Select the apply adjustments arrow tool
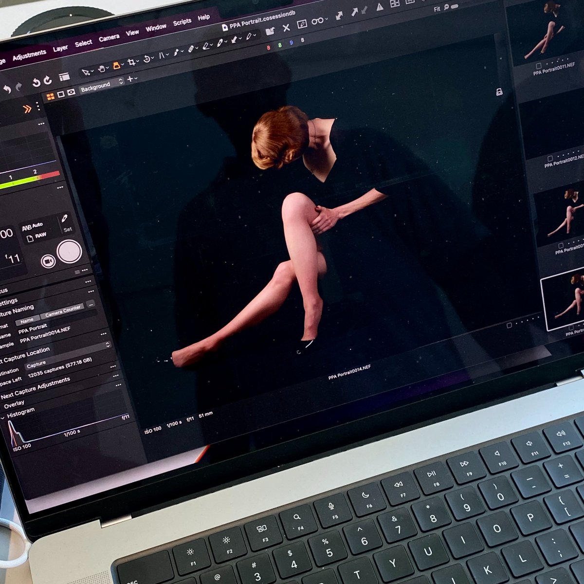Viewport: 584px width, 584px height. click(235, 39)
